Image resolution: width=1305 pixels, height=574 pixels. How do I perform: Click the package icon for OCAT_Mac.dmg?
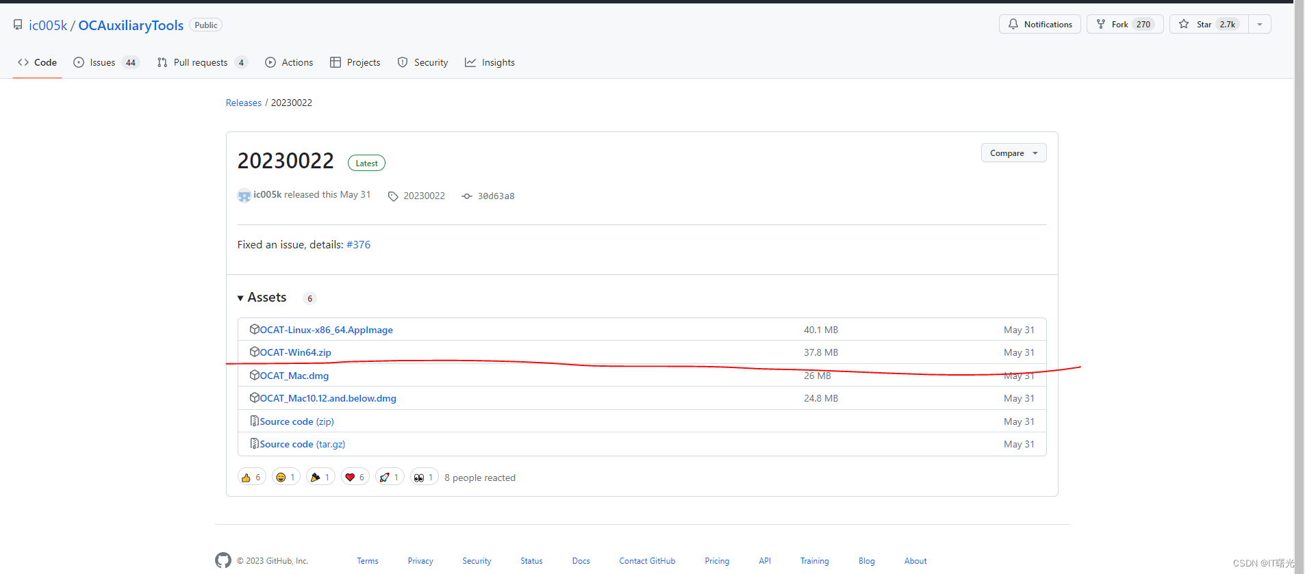pyautogui.click(x=255, y=375)
